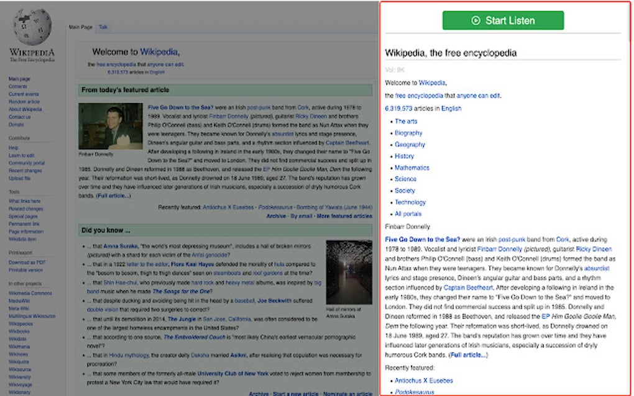Open Ricky Dineen link in reader panel
This screenshot has height=396, width=634.
click(594, 249)
